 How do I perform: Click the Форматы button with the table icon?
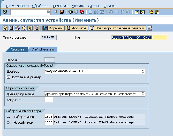point(54,28)
